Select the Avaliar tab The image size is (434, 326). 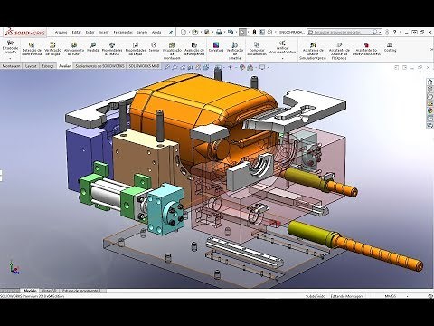click(x=64, y=66)
